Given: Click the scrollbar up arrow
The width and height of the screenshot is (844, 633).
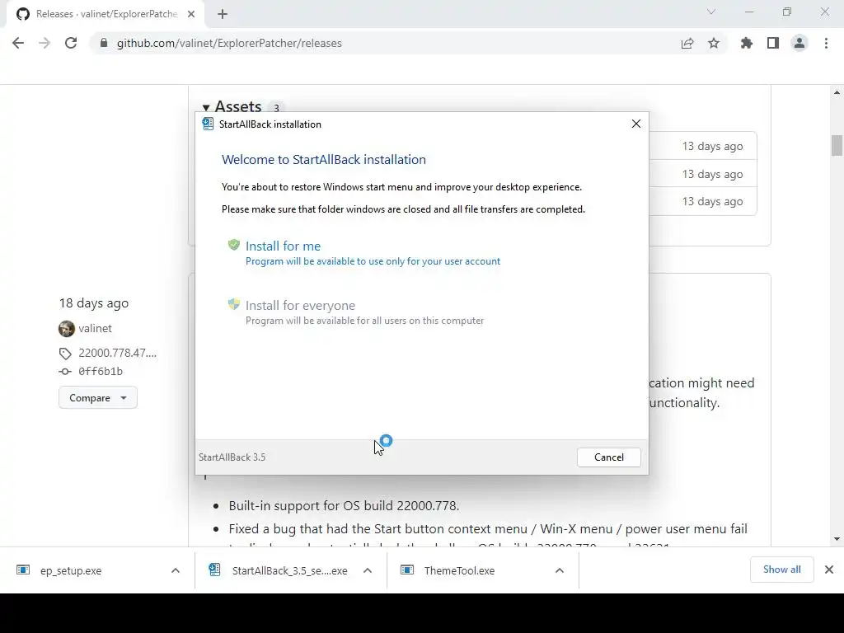Looking at the screenshot, I should (837, 92).
